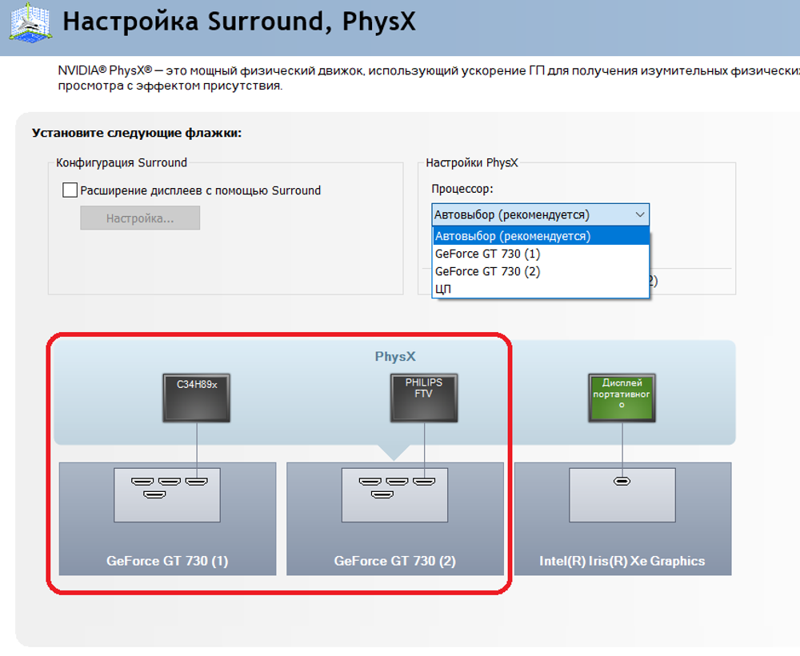Choose GeForce GT 730 (1) option
The width and height of the screenshot is (800, 656).
coord(540,254)
